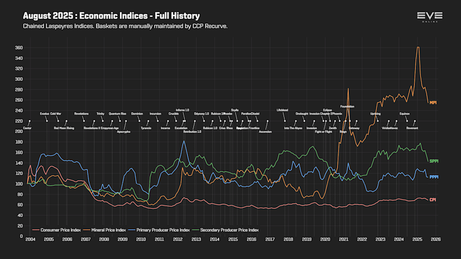Click the Into The Abyss label
This screenshot has height=259, width=461.
(x=293, y=128)
